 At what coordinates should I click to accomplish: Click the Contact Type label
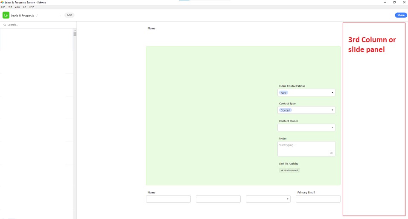[x=287, y=104]
